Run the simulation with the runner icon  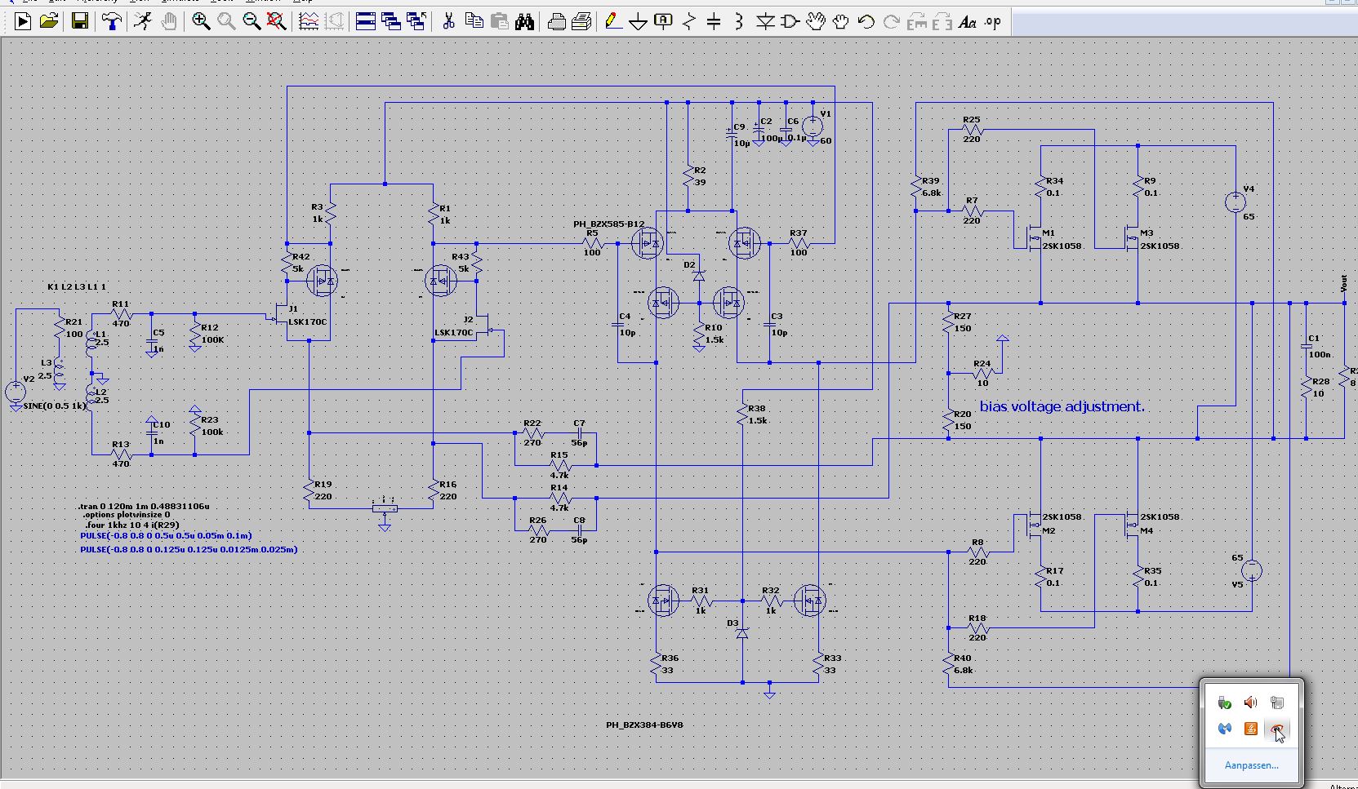point(143,22)
